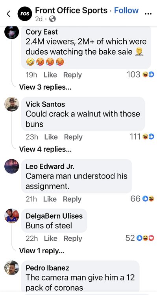
Task: Expand View 4 replies under Vick Santos
Action: click(x=45, y=149)
